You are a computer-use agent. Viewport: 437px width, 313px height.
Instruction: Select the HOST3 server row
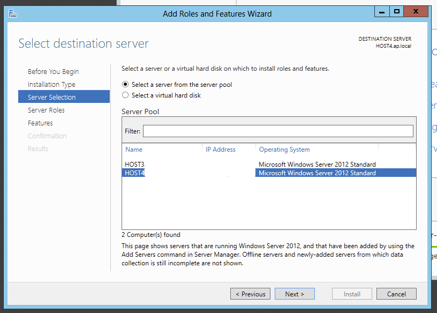pyautogui.click(x=135, y=165)
